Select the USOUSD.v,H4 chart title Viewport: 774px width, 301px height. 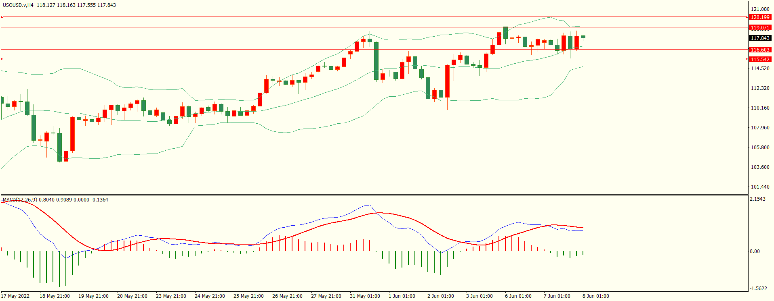click(18, 5)
